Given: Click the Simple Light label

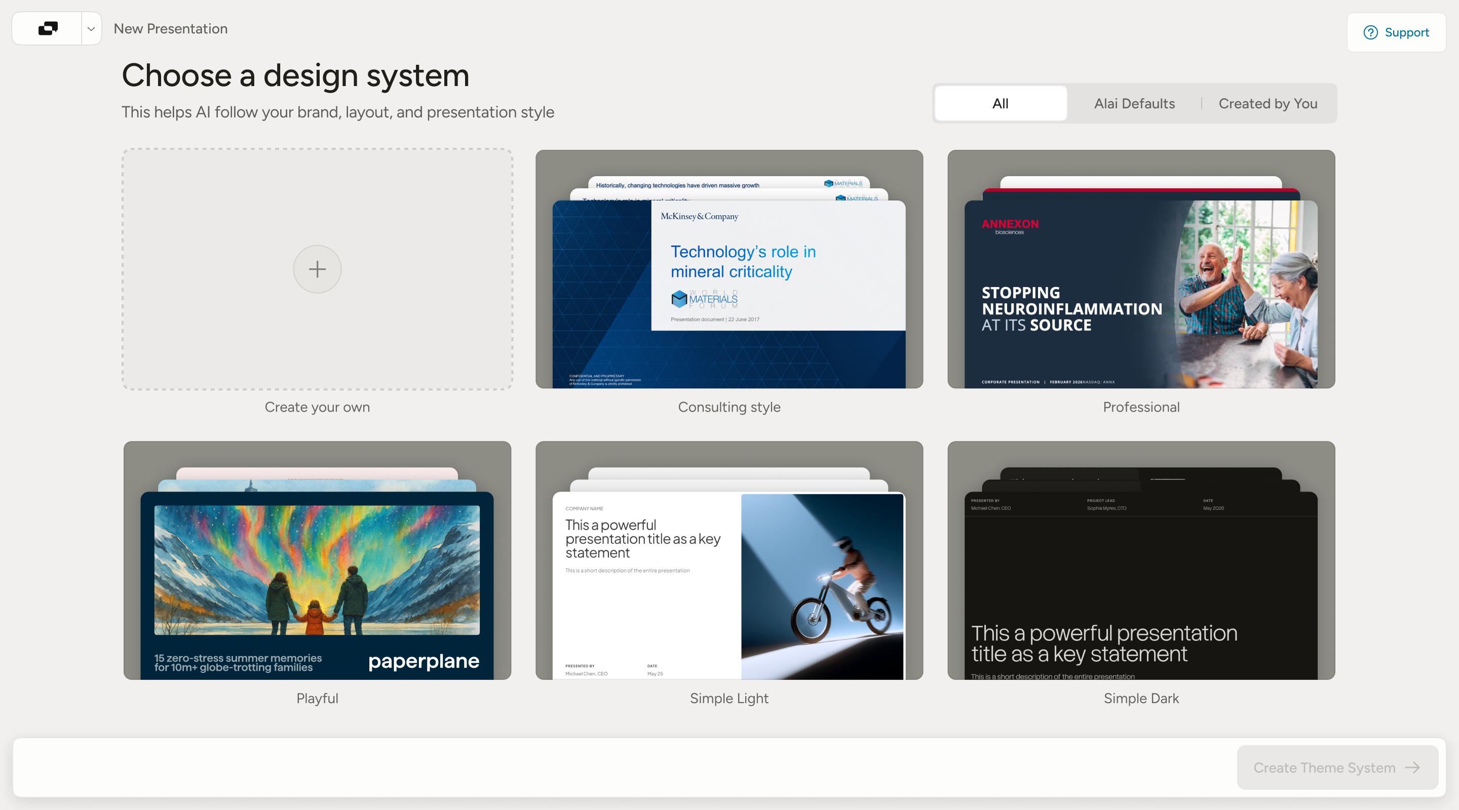Looking at the screenshot, I should (729, 699).
